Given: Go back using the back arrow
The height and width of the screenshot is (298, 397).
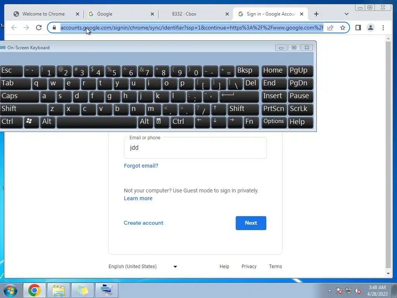Looking at the screenshot, I should click(x=14, y=28).
